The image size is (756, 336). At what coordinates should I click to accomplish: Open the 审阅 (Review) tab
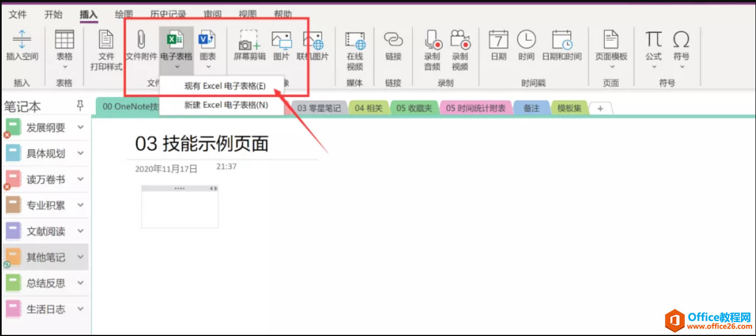[214, 14]
